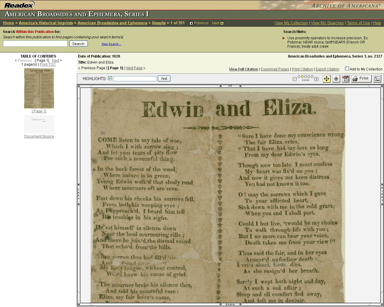Click pan-right arrow above RIGHT label

coord(382,185)
